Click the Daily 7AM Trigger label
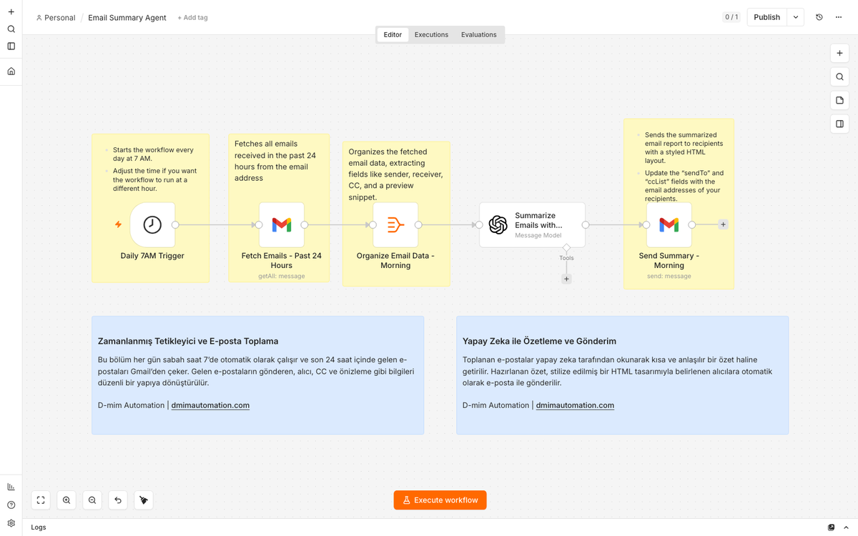The width and height of the screenshot is (858, 536). (x=152, y=256)
